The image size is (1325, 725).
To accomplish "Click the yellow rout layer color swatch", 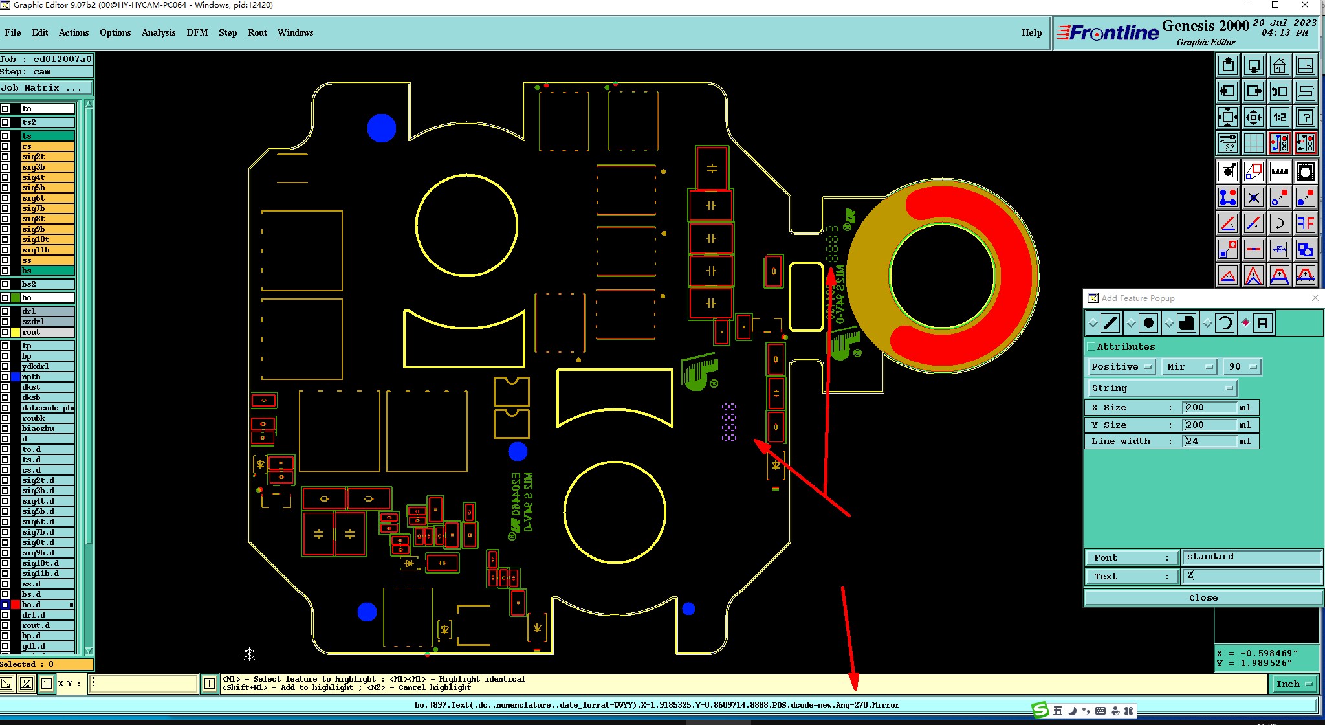I will (x=16, y=332).
